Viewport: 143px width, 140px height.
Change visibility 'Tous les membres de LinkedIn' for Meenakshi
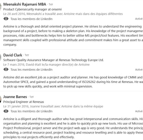pos(31,19)
